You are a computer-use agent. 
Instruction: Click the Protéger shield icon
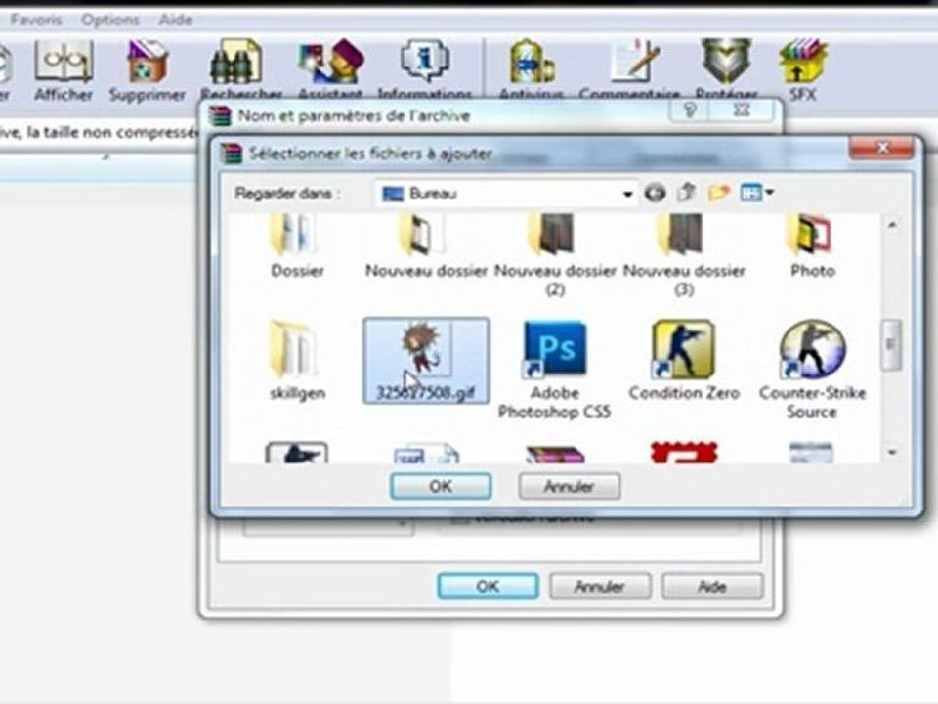(726, 68)
